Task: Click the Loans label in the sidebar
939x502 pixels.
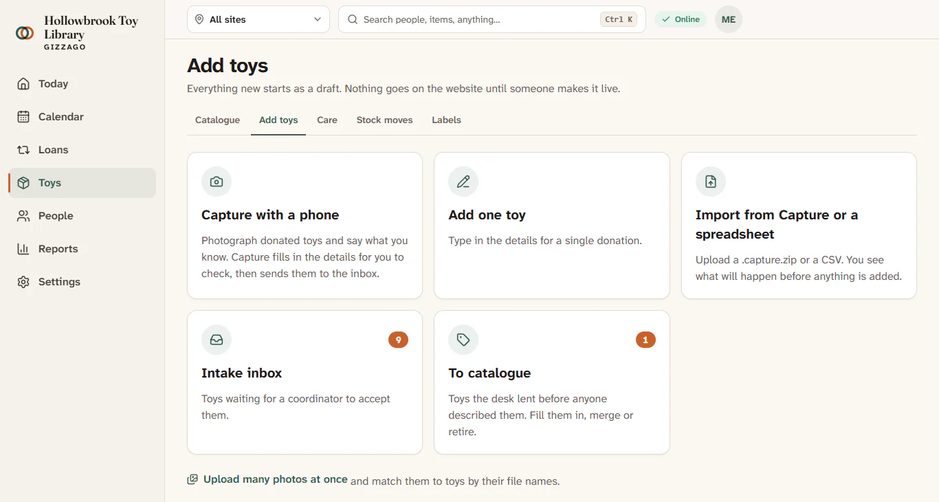Action: (x=54, y=150)
